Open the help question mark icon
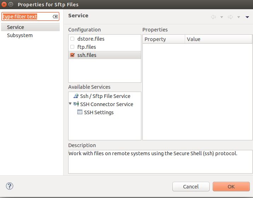Viewport: 253px width, 198px height. tap(10, 186)
